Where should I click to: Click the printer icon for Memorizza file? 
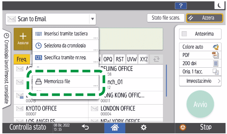tap(39, 81)
